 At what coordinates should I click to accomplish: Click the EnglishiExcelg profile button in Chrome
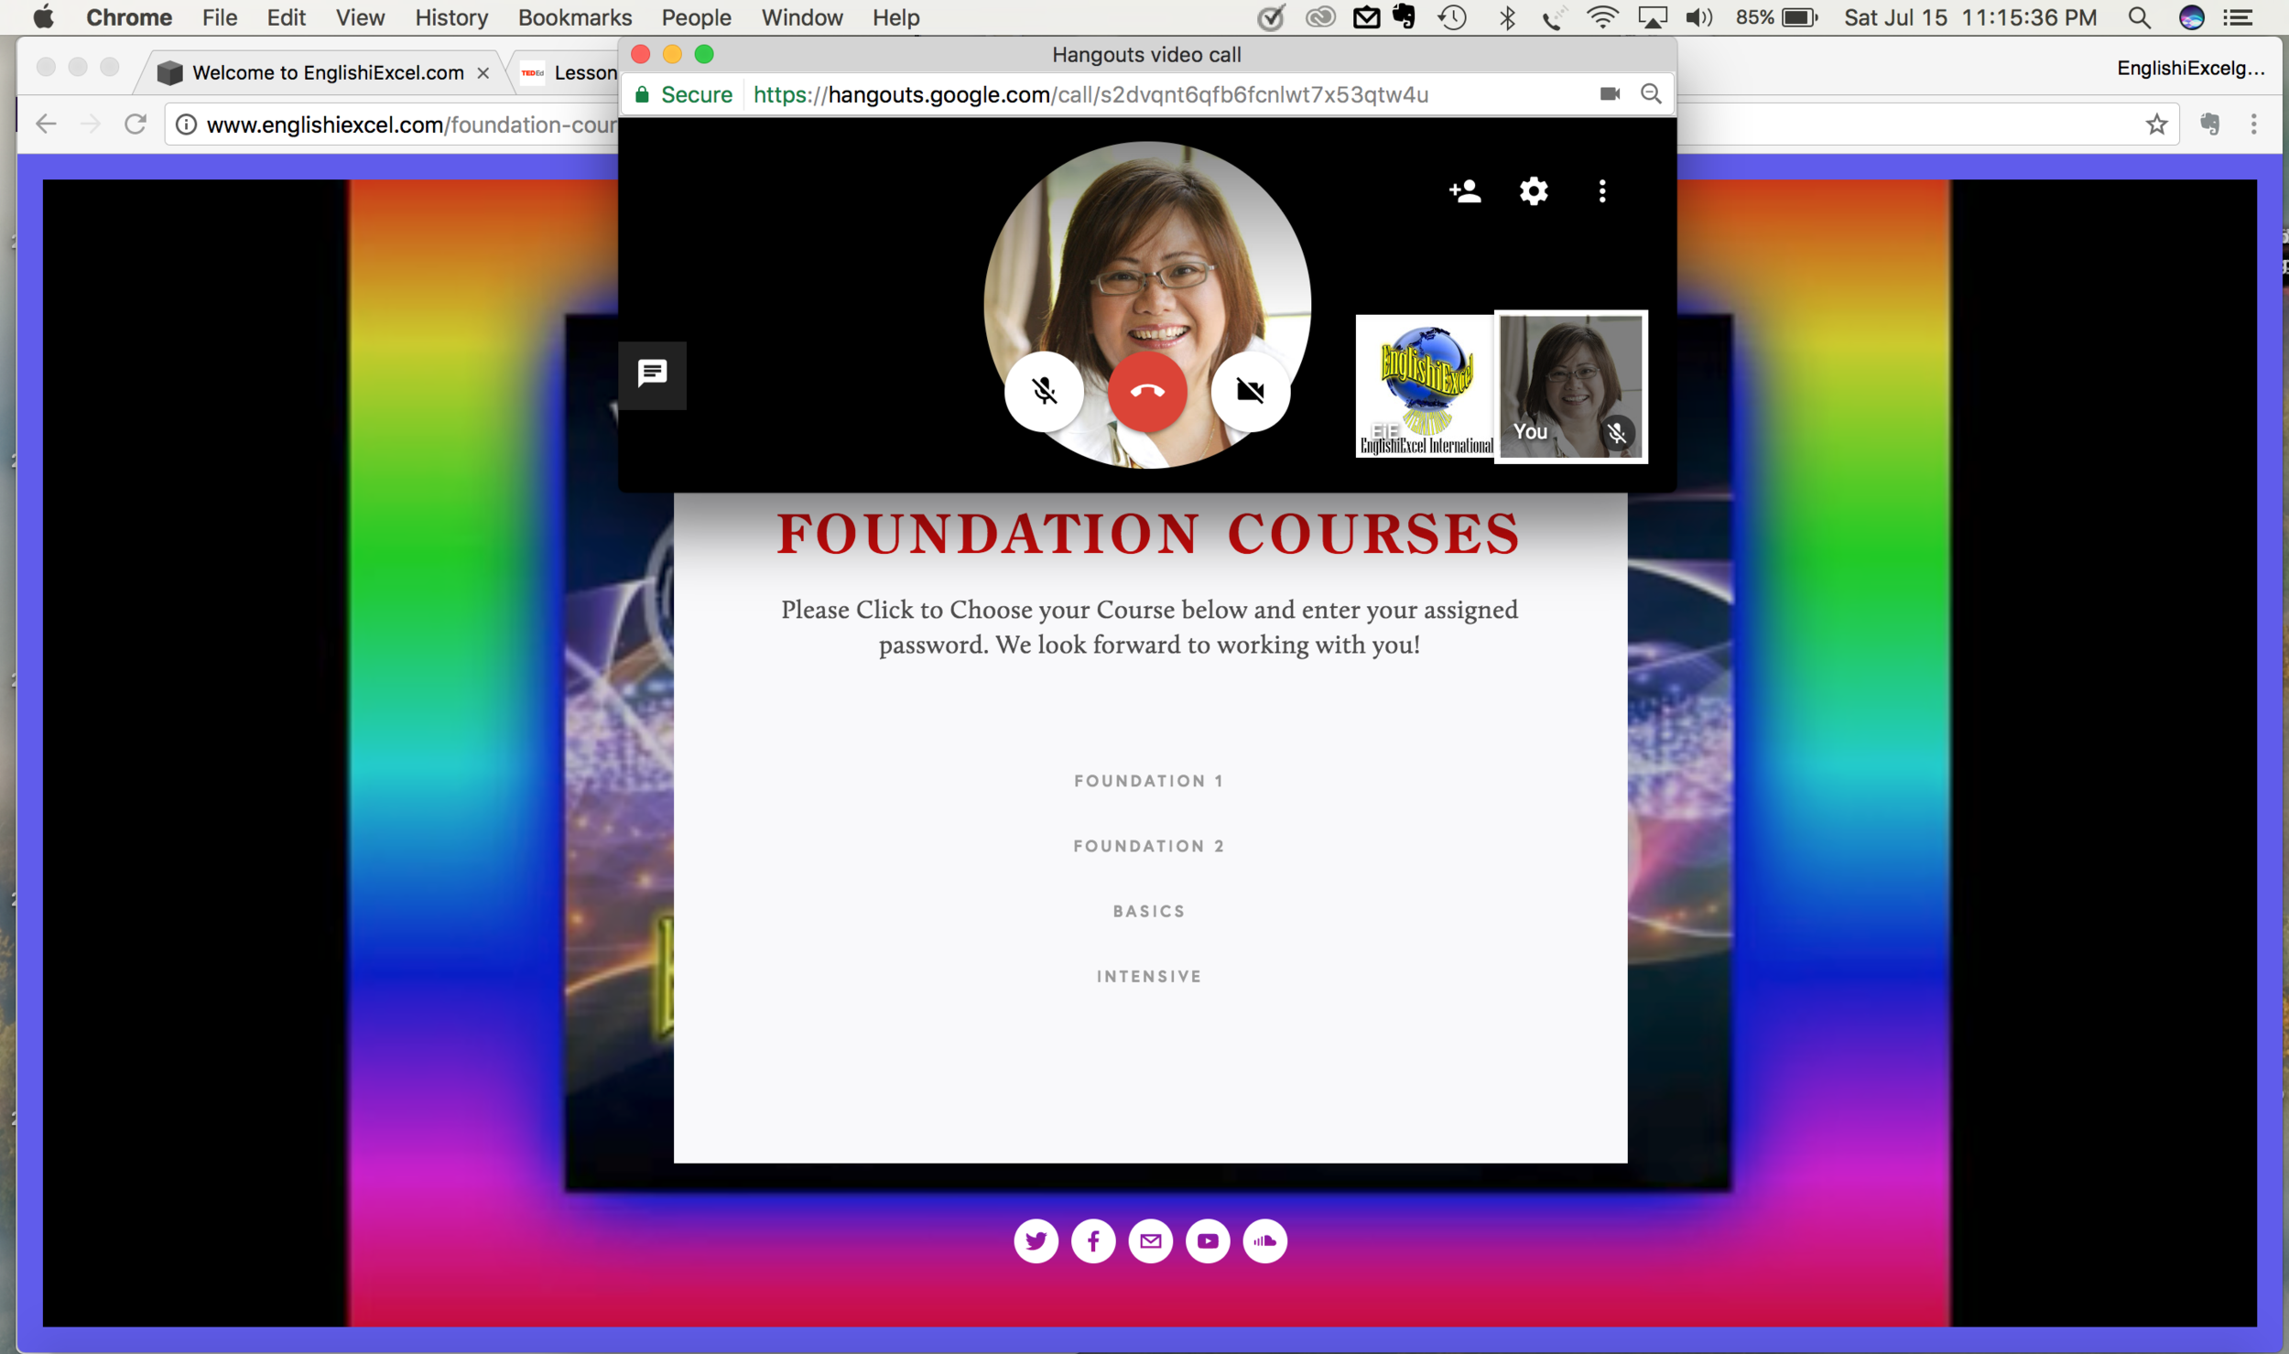2190,68
